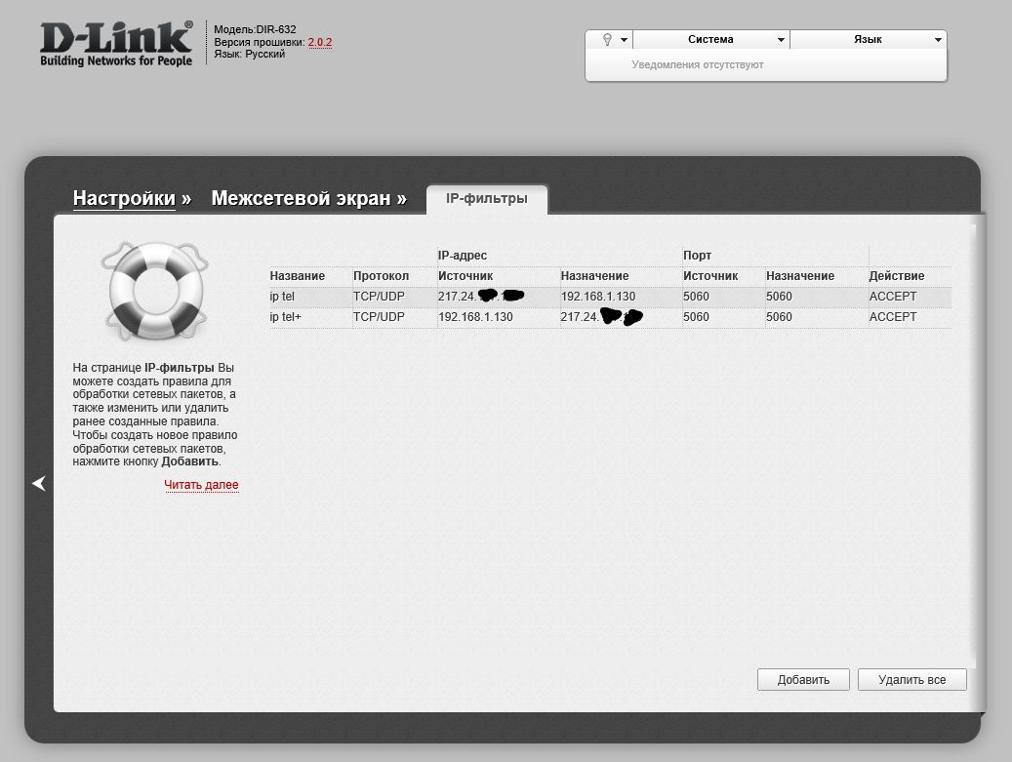Open the 'ip tel' filter rule

tap(282, 297)
